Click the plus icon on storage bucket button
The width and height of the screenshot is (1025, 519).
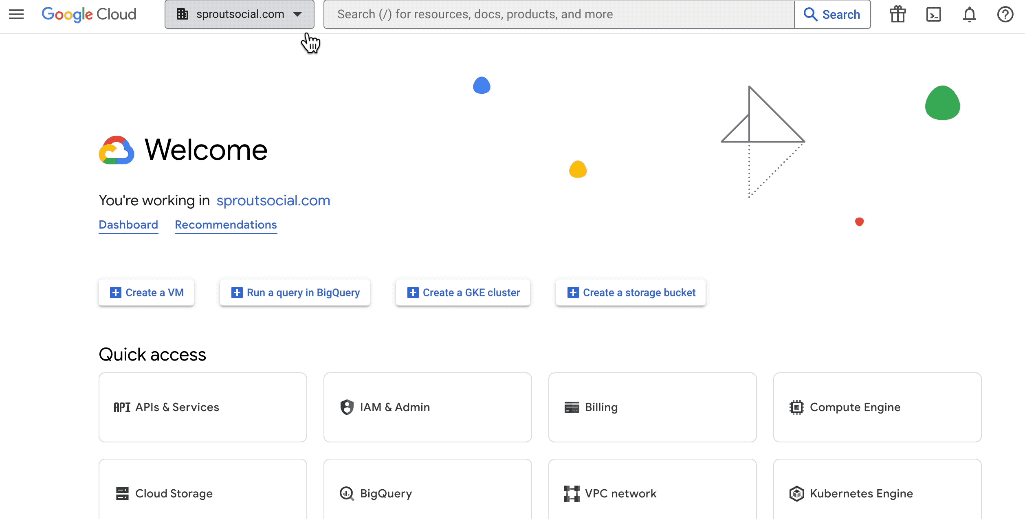pyautogui.click(x=573, y=292)
